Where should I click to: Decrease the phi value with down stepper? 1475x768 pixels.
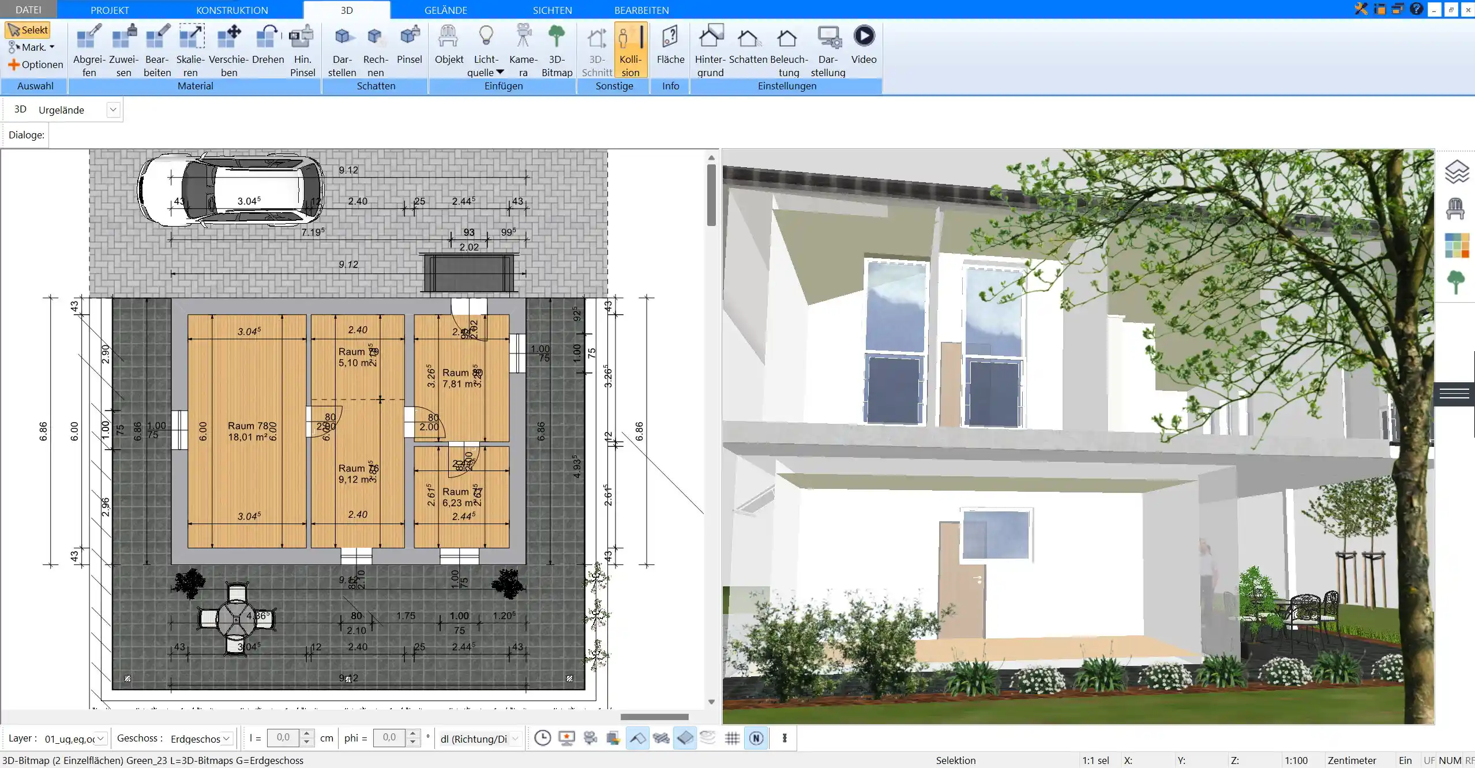tap(413, 743)
